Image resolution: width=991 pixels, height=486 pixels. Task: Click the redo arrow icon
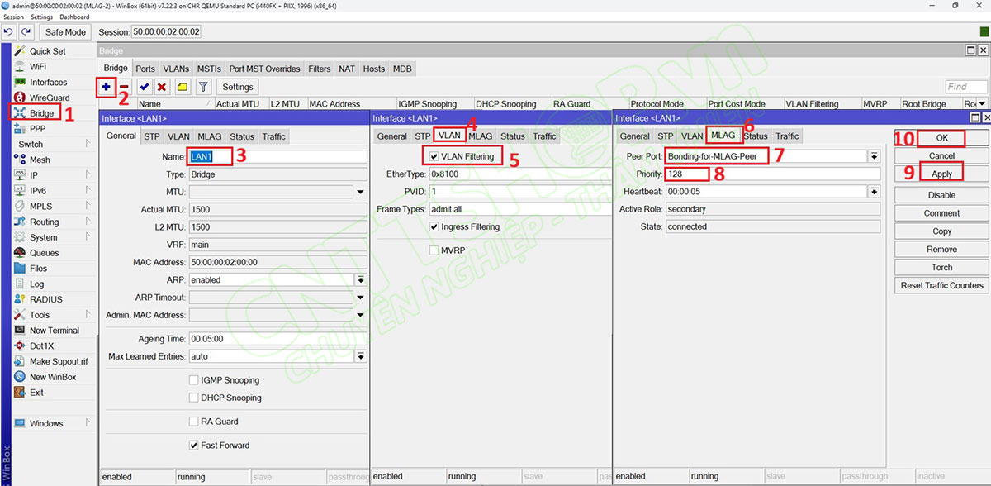(x=26, y=32)
